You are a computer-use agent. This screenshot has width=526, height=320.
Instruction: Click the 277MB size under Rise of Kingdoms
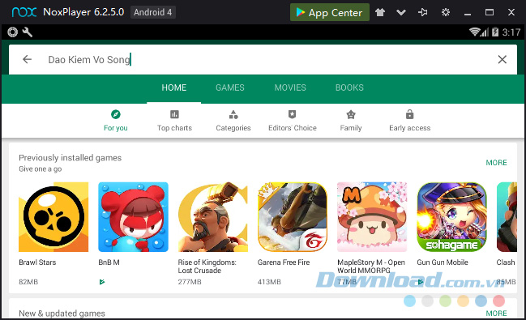(x=190, y=282)
